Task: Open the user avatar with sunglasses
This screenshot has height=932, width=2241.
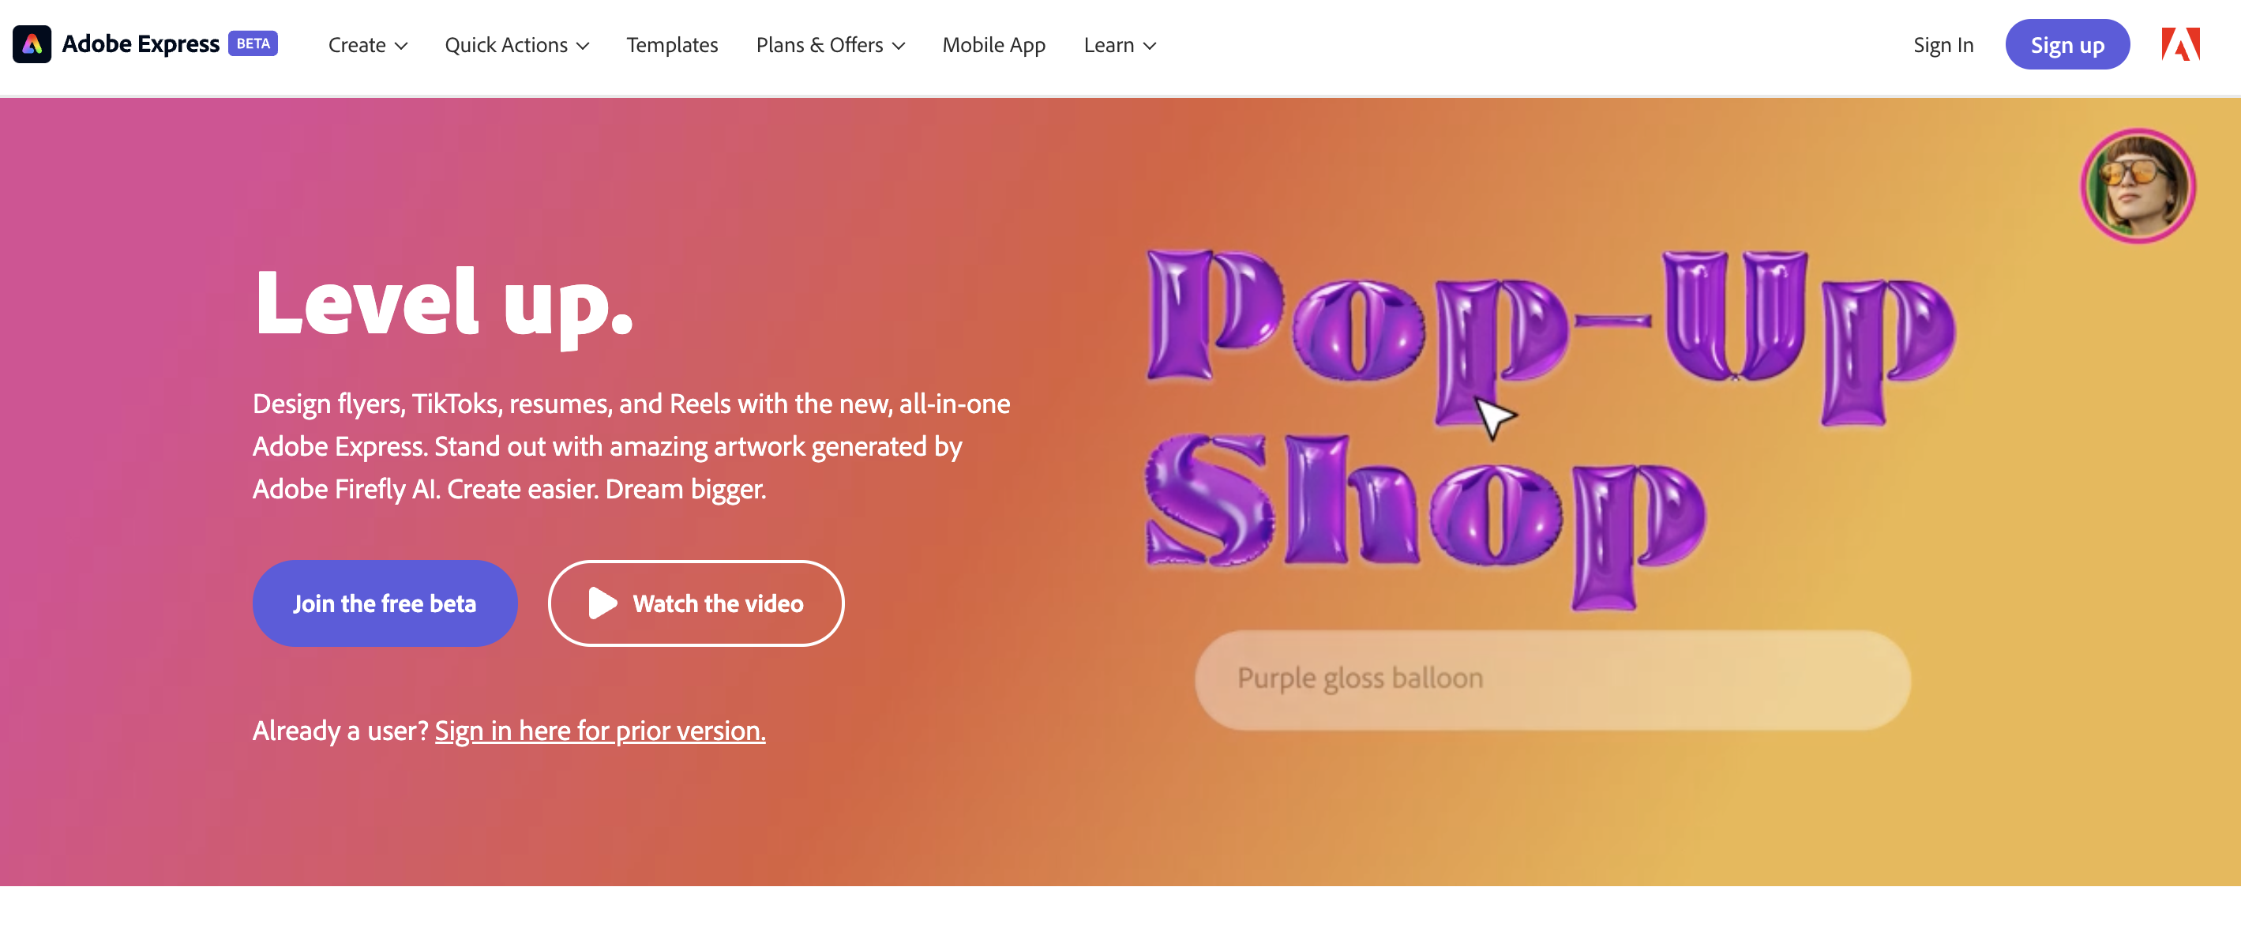Action: coord(2138,186)
